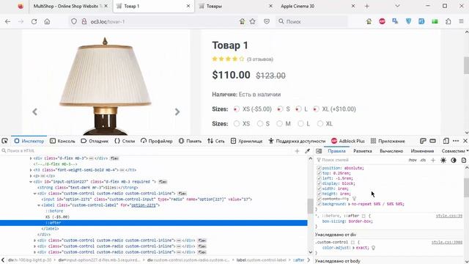
Task: Click the flex badge on input-option227 div
Action: click(163, 182)
